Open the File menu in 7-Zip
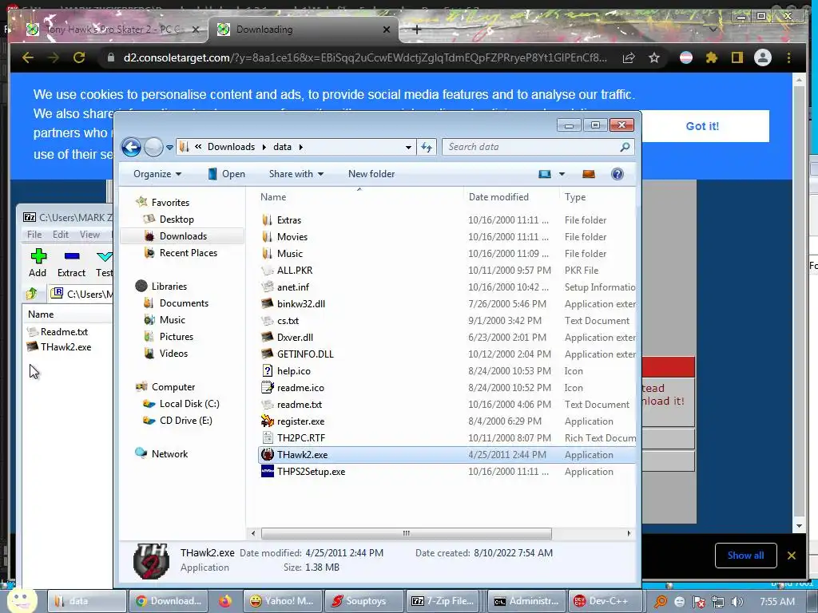Screen dimensions: 818x613 34,235
